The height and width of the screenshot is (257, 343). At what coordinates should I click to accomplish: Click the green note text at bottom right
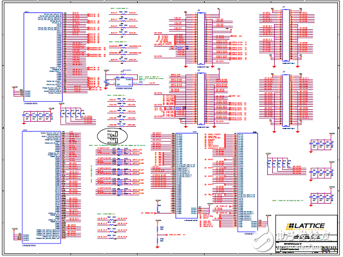coord(287,201)
